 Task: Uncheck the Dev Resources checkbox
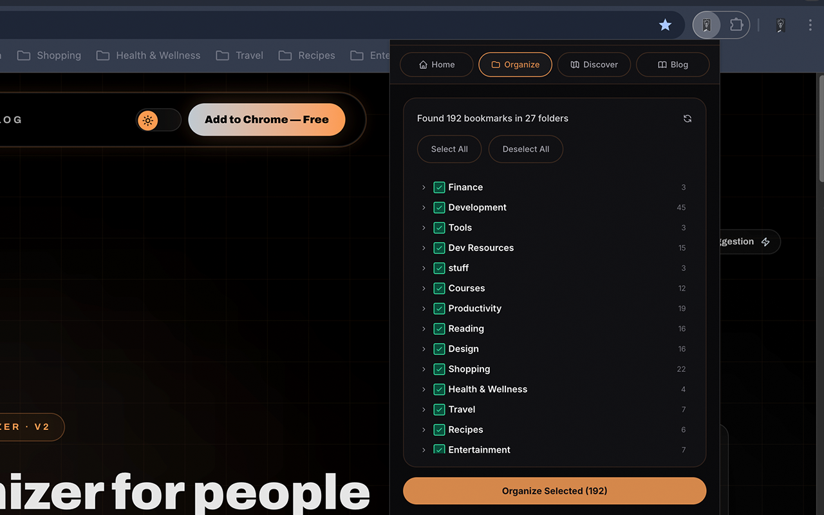pyautogui.click(x=439, y=248)
